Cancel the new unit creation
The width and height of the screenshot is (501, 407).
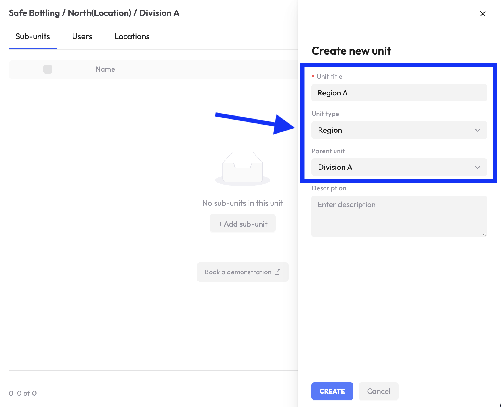pyautogui.click(x=378, y=391)
